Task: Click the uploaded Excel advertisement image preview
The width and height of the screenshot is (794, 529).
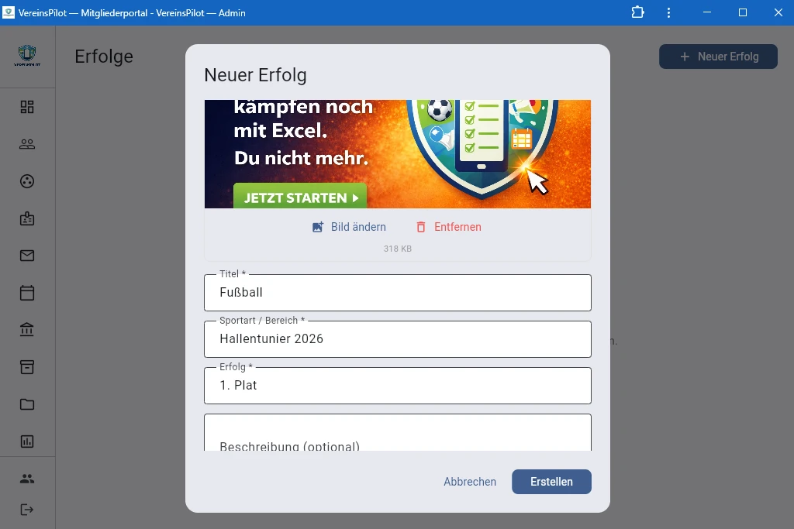Action: coord(397,153)
